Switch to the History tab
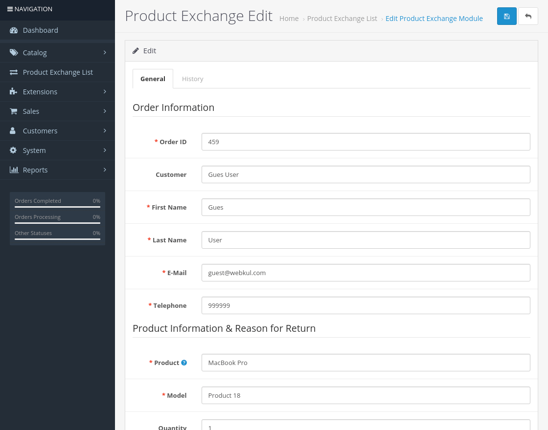 pyautogui.click(x=193, y=79)
